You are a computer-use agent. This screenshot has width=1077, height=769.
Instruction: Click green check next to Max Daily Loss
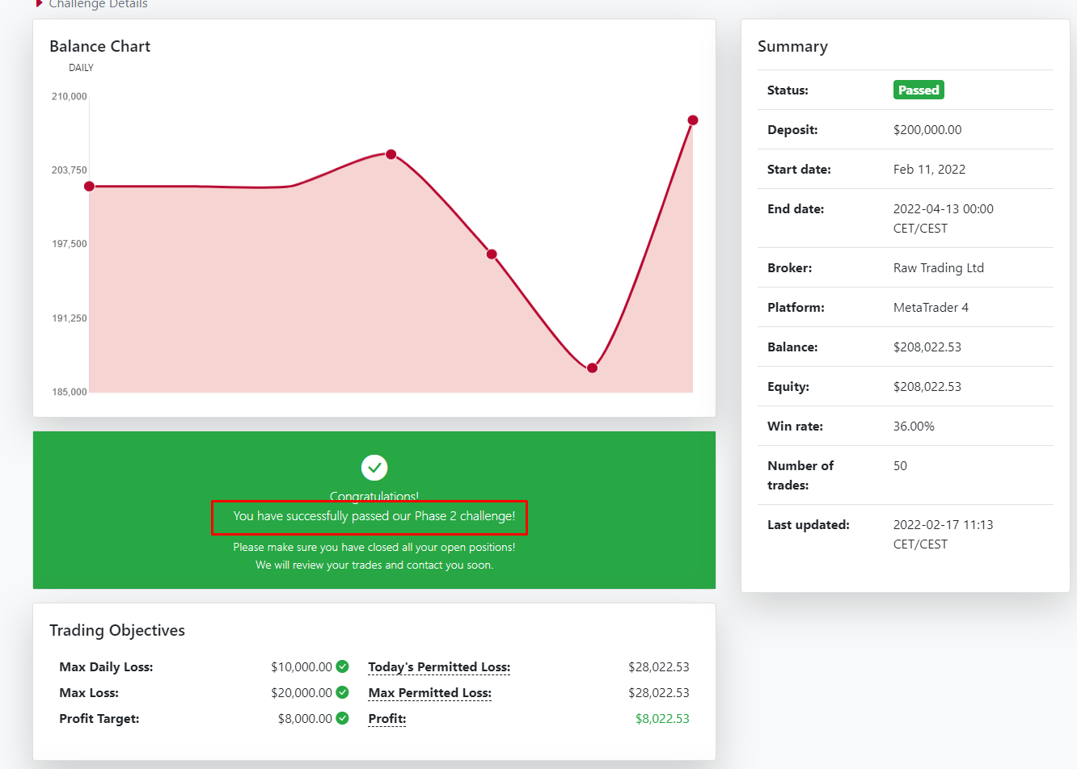(343, 666)
